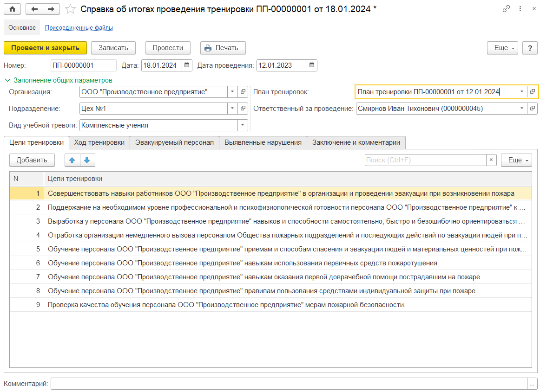
Task: Copy the document link using chain icon
Action: click(x=506, y=9)
